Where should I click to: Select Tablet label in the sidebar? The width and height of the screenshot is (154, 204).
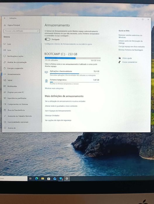tap(10, 80)
